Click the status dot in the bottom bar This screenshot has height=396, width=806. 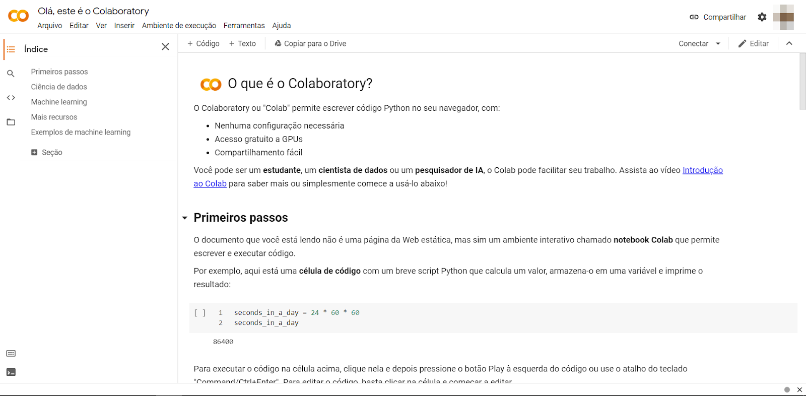787,389
